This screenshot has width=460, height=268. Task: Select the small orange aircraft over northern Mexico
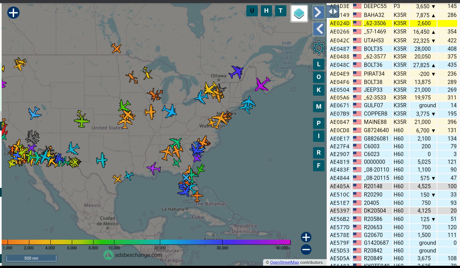point(117,179)
